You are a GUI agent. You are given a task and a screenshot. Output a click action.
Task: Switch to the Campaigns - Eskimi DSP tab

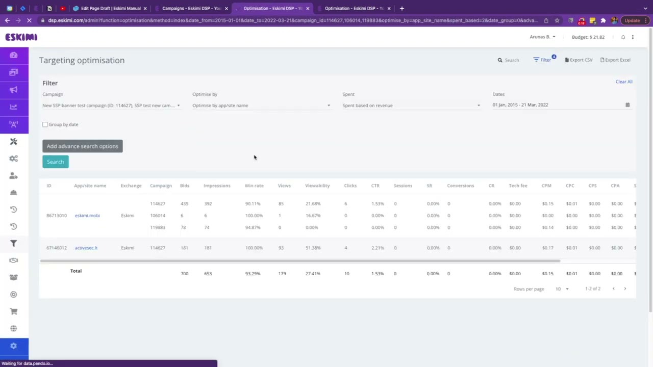point(191,8)
